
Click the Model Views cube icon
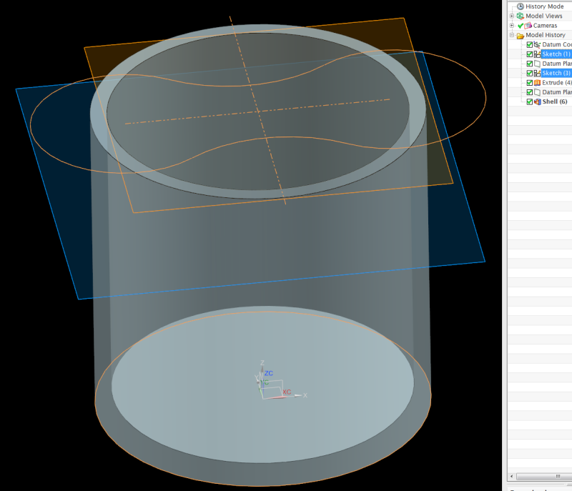click(521, 16)
